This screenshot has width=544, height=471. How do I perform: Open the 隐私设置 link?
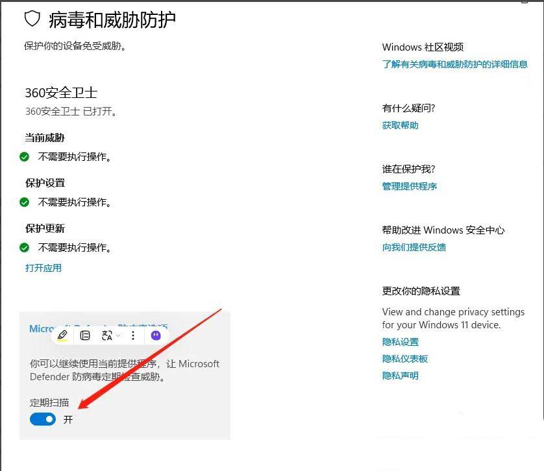point(401,342)
